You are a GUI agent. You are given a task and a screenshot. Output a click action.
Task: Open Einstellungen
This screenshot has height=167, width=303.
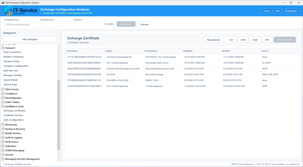(291, 11)
